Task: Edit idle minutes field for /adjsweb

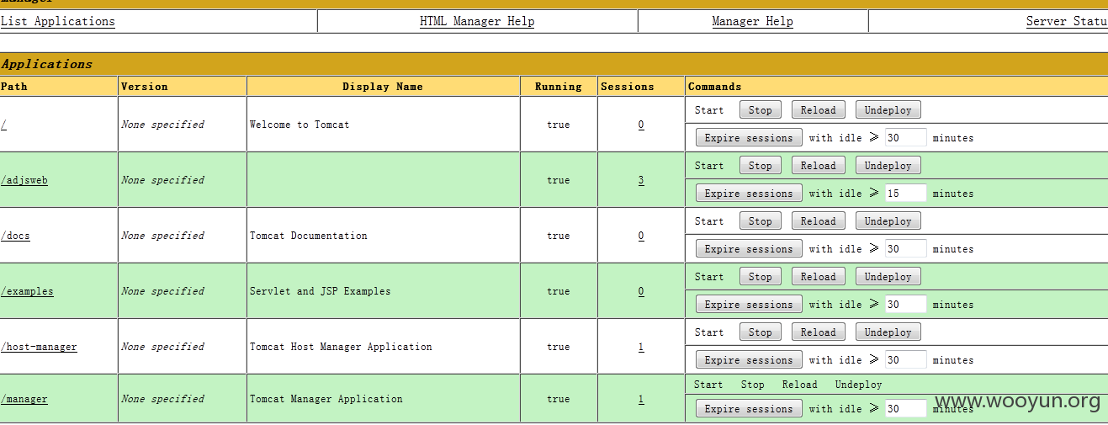Action: pos(905,194)
